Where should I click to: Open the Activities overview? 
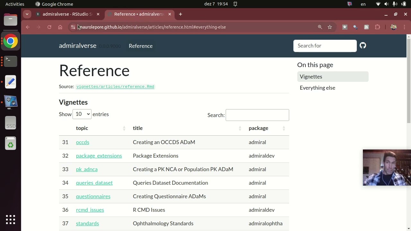15,4
